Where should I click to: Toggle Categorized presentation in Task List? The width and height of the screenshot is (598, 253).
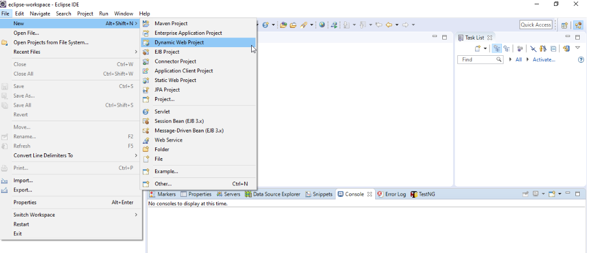click(497, 48)
